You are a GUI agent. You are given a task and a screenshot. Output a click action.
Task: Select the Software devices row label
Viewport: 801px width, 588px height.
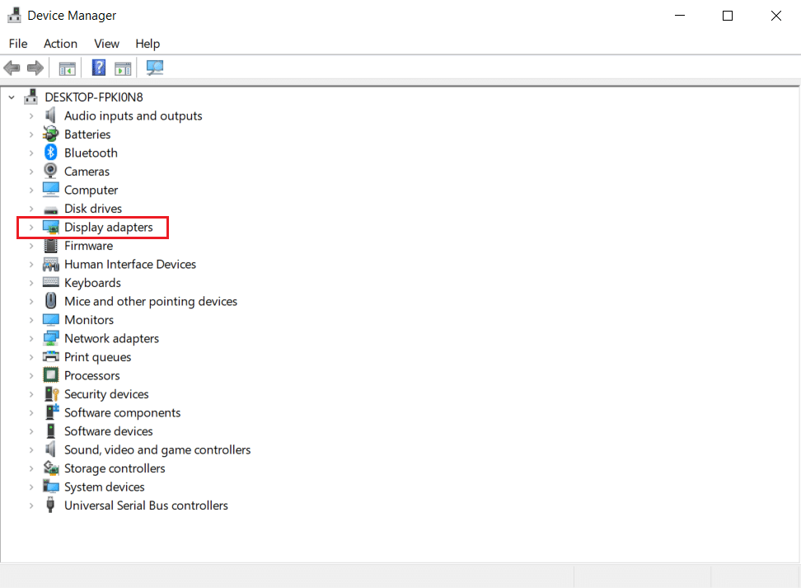(x=108, y=431)
